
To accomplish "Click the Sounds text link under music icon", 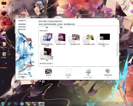I will click(x=88, y=75).
